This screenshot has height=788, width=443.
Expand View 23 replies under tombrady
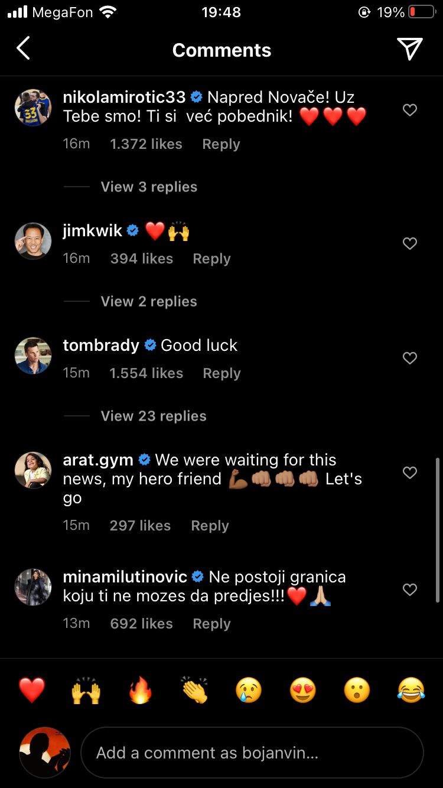(154, 416)
